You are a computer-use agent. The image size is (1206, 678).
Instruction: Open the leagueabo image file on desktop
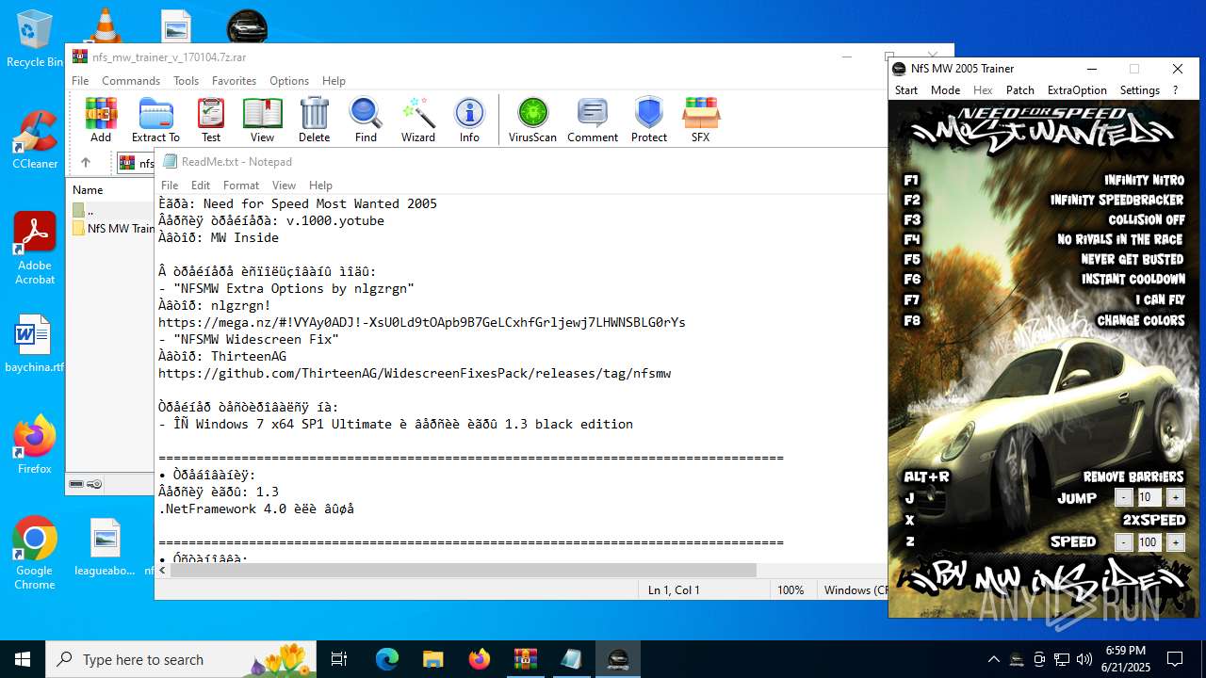[106, 546]
